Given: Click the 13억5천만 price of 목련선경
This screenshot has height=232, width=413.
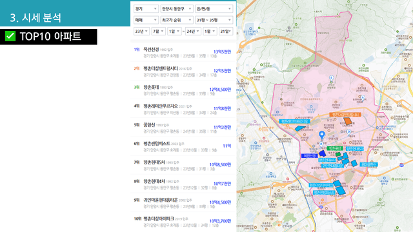Looking at the screenshot, I should (x=222, y=52).
